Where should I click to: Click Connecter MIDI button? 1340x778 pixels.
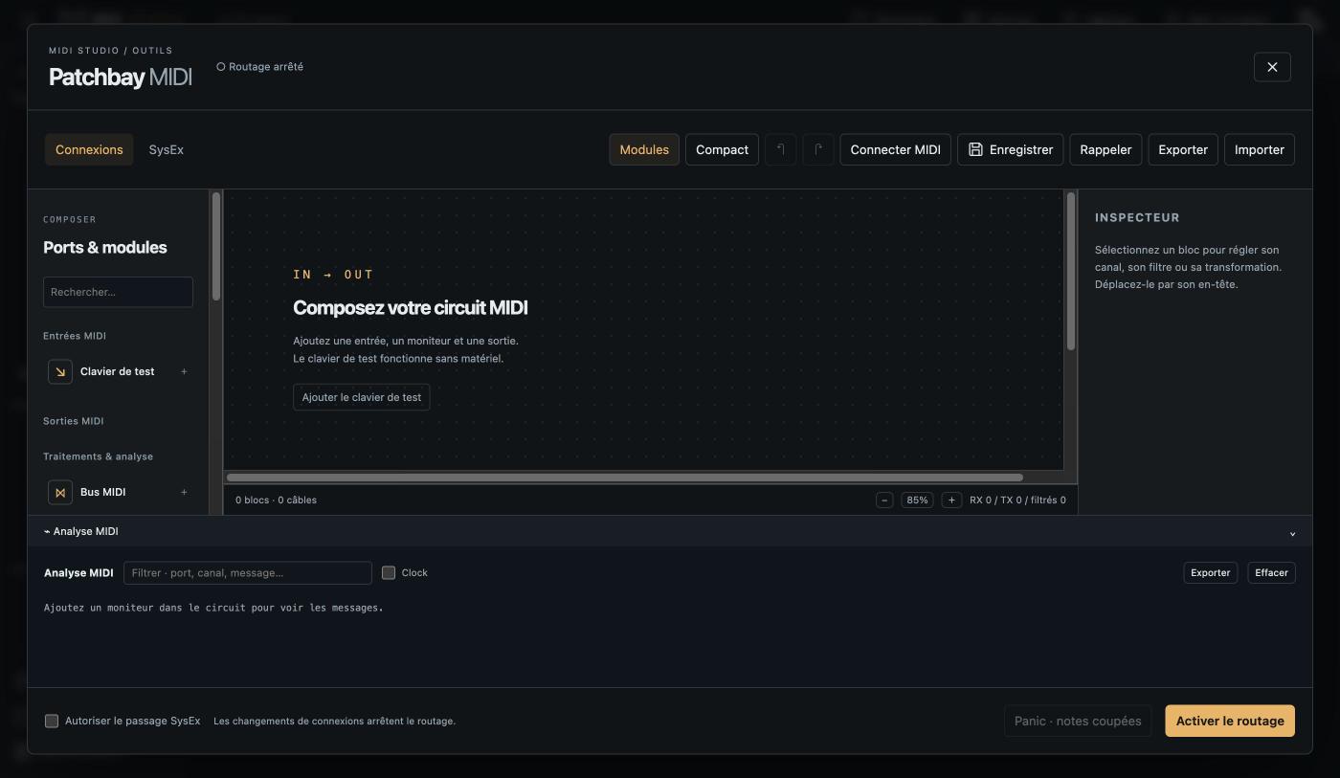click(x=895, y=149)
